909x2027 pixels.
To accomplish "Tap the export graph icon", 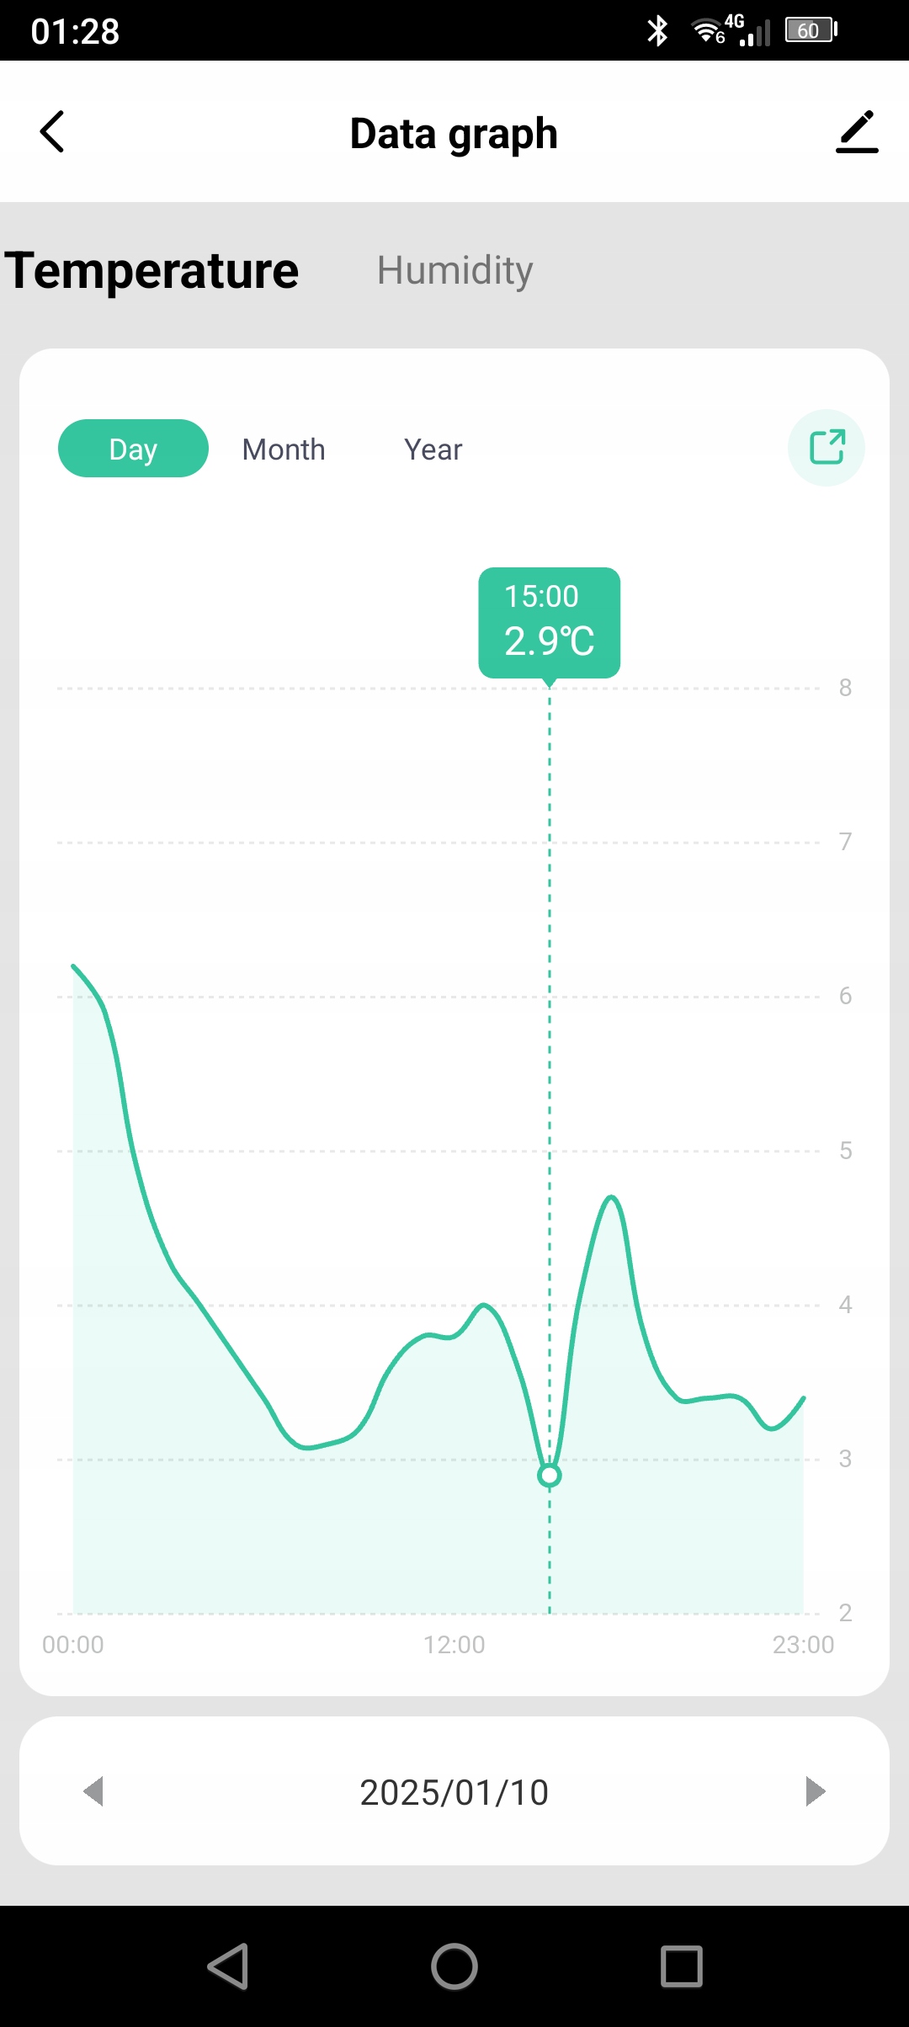I will (x=827, y=448).
